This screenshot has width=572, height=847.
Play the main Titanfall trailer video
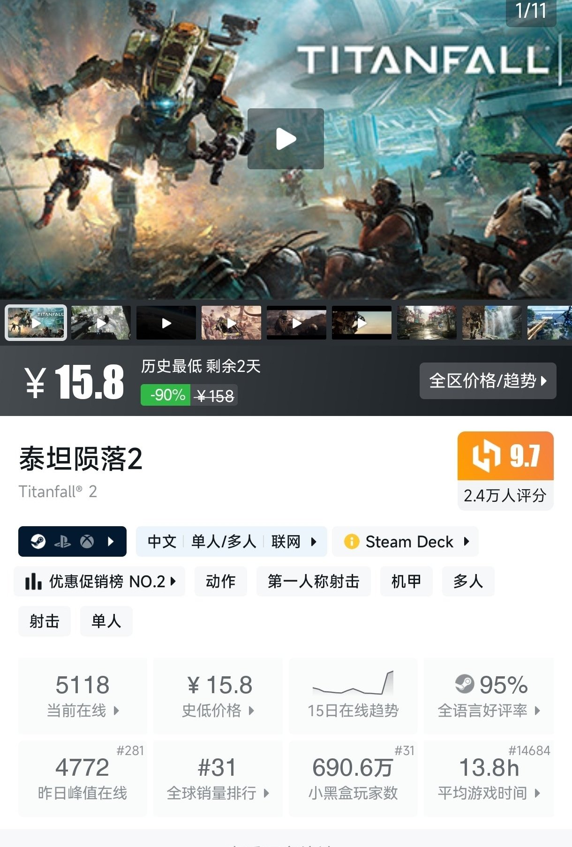[x=286, y=139]
